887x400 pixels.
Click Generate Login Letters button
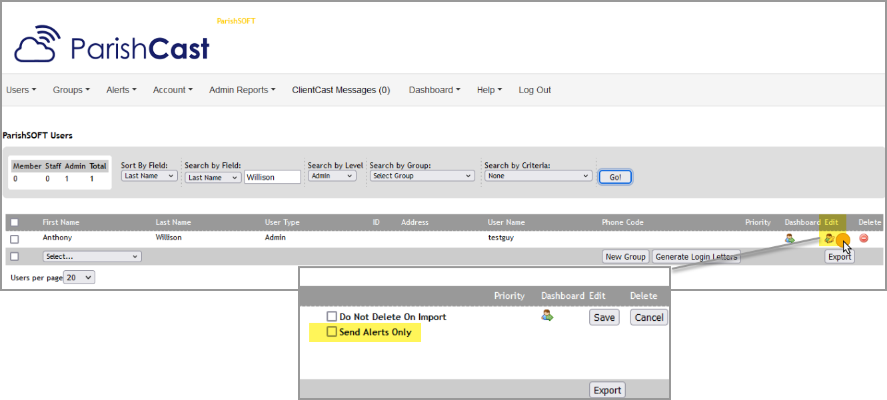pos(696,256)
